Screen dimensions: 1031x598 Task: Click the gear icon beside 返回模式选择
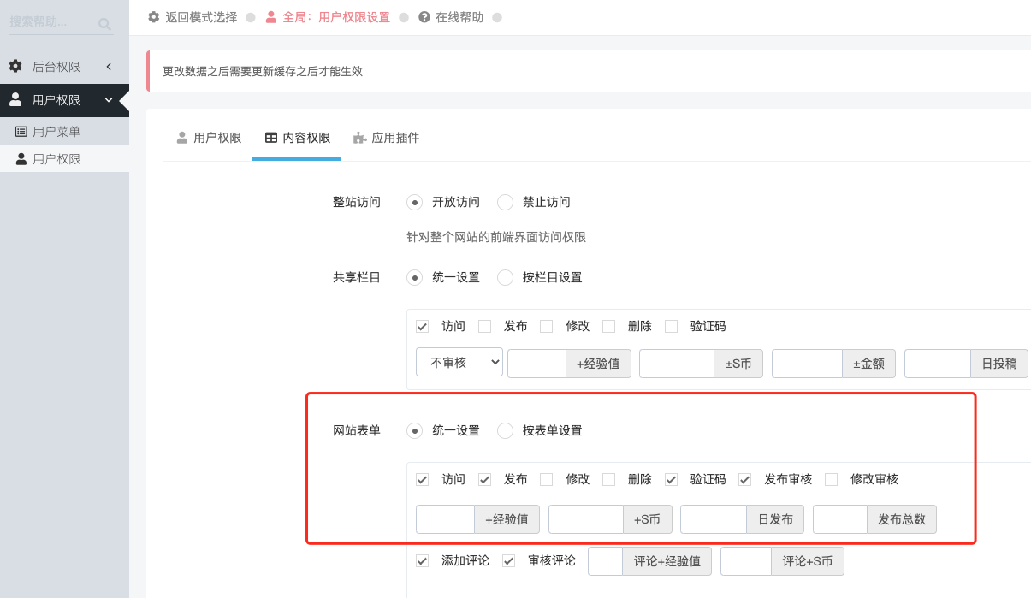point(154,16)
